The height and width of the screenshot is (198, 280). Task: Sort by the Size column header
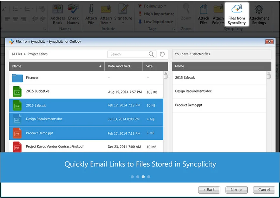pos(155,66)
